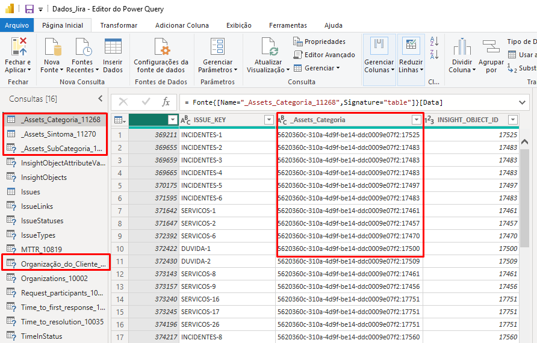The width and height of the screenshot is (537, 343).
Task: Select Issues query
Action: pos(55,192)
